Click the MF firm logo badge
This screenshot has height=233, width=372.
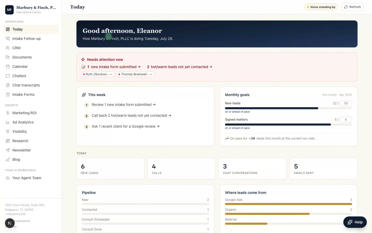[10, 10]
